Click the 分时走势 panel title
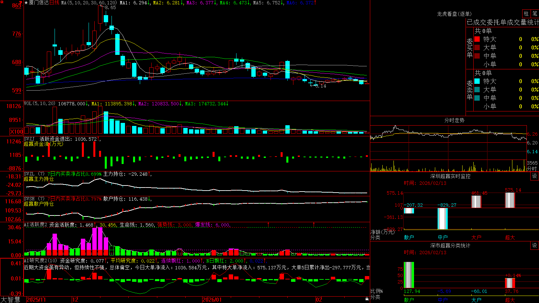Screen dimensions: 539x303 tap(454, 120)
